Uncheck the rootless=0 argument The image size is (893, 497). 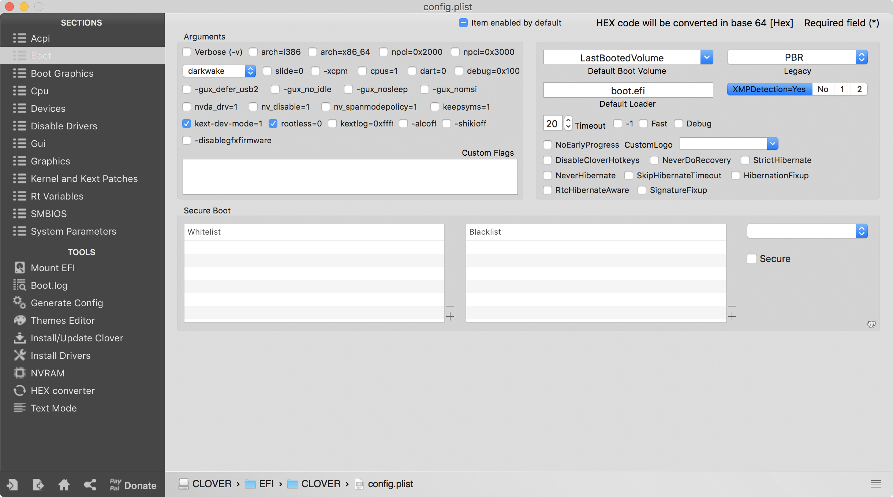[x=273, y=124]
